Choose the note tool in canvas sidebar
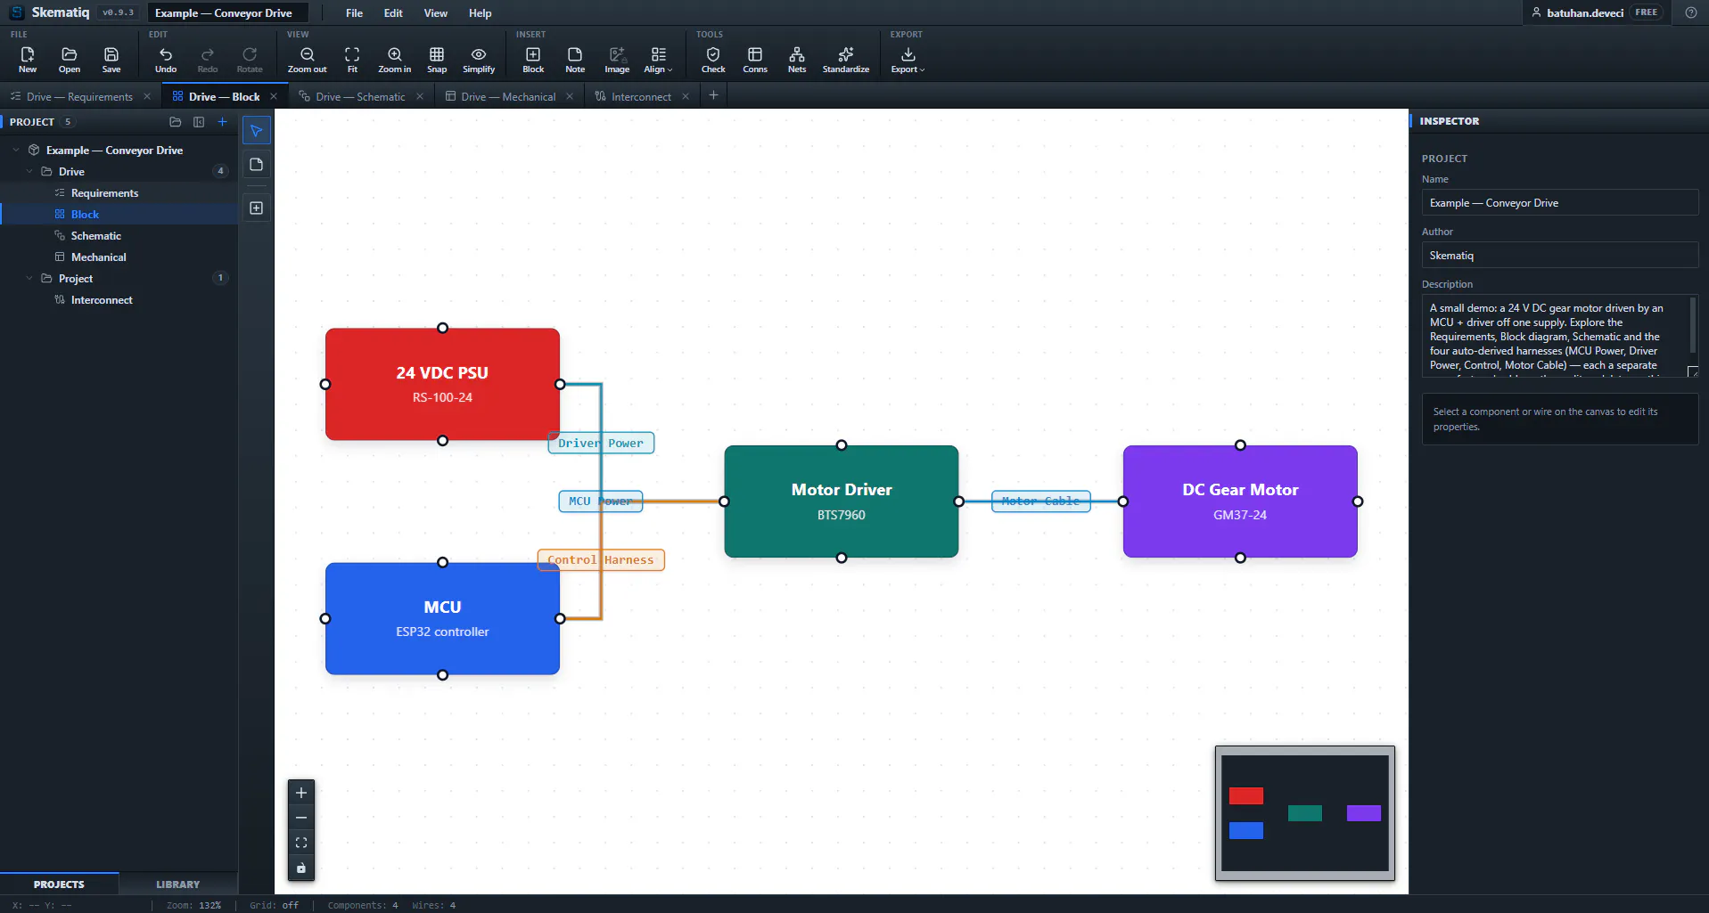Image resolution: width=1709 pixels, height=913 pixels. coord(257,165)
